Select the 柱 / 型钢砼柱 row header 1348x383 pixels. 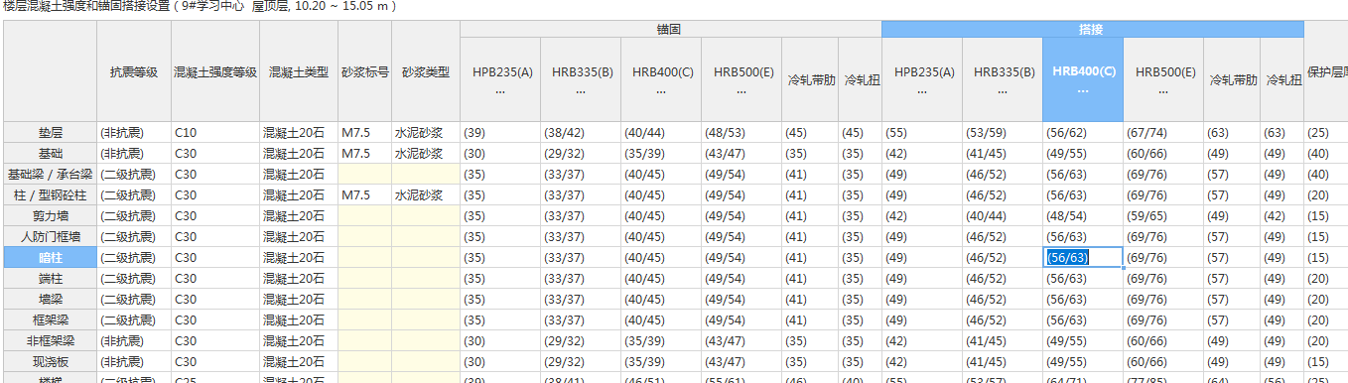50,195
